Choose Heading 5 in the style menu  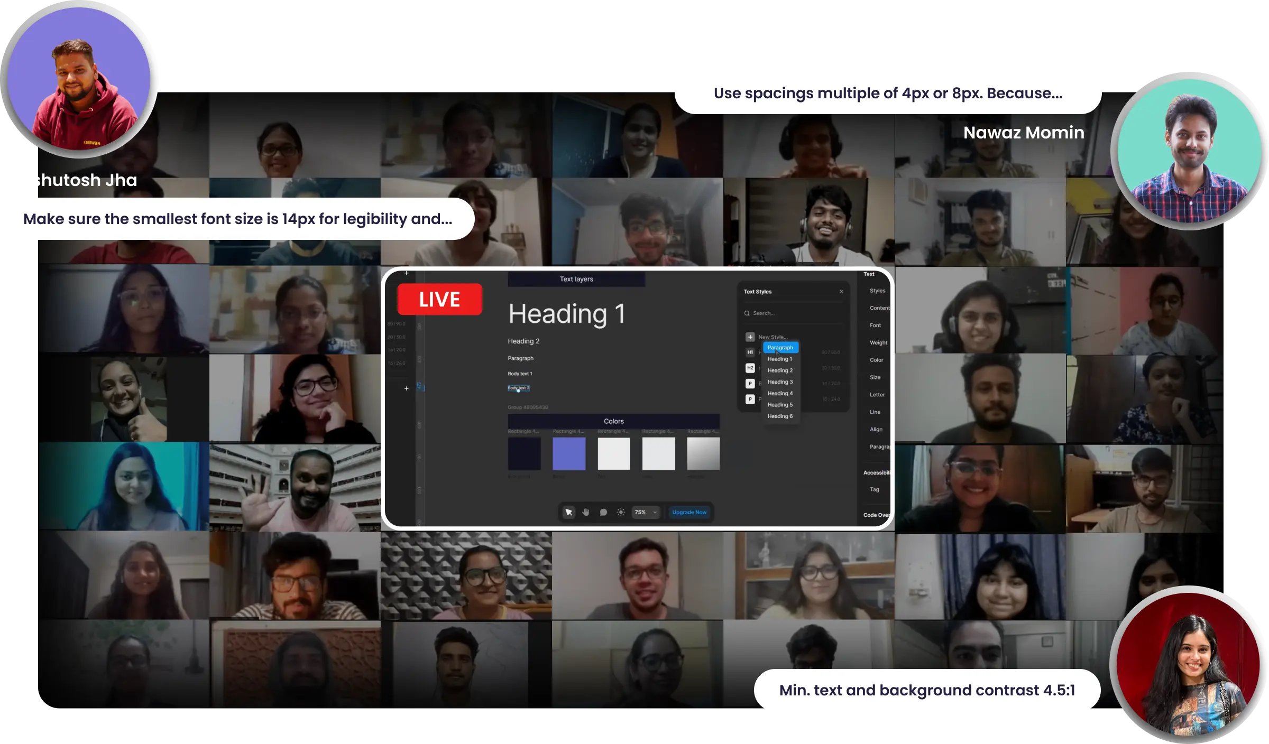[x=780, y=405]
